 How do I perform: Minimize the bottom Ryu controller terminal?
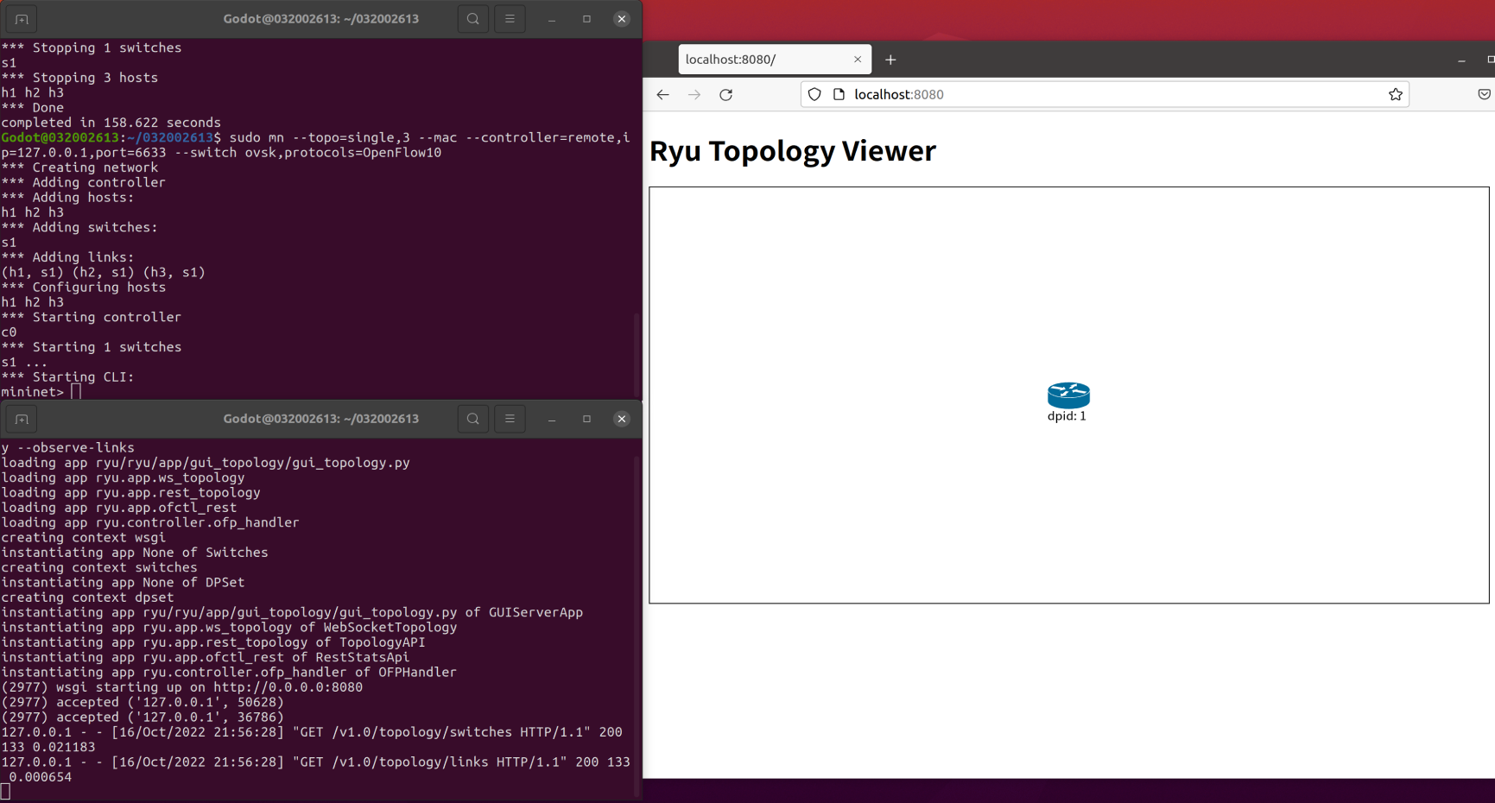point(552,419)
